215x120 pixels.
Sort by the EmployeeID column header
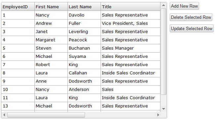click(x=18, y=7)
